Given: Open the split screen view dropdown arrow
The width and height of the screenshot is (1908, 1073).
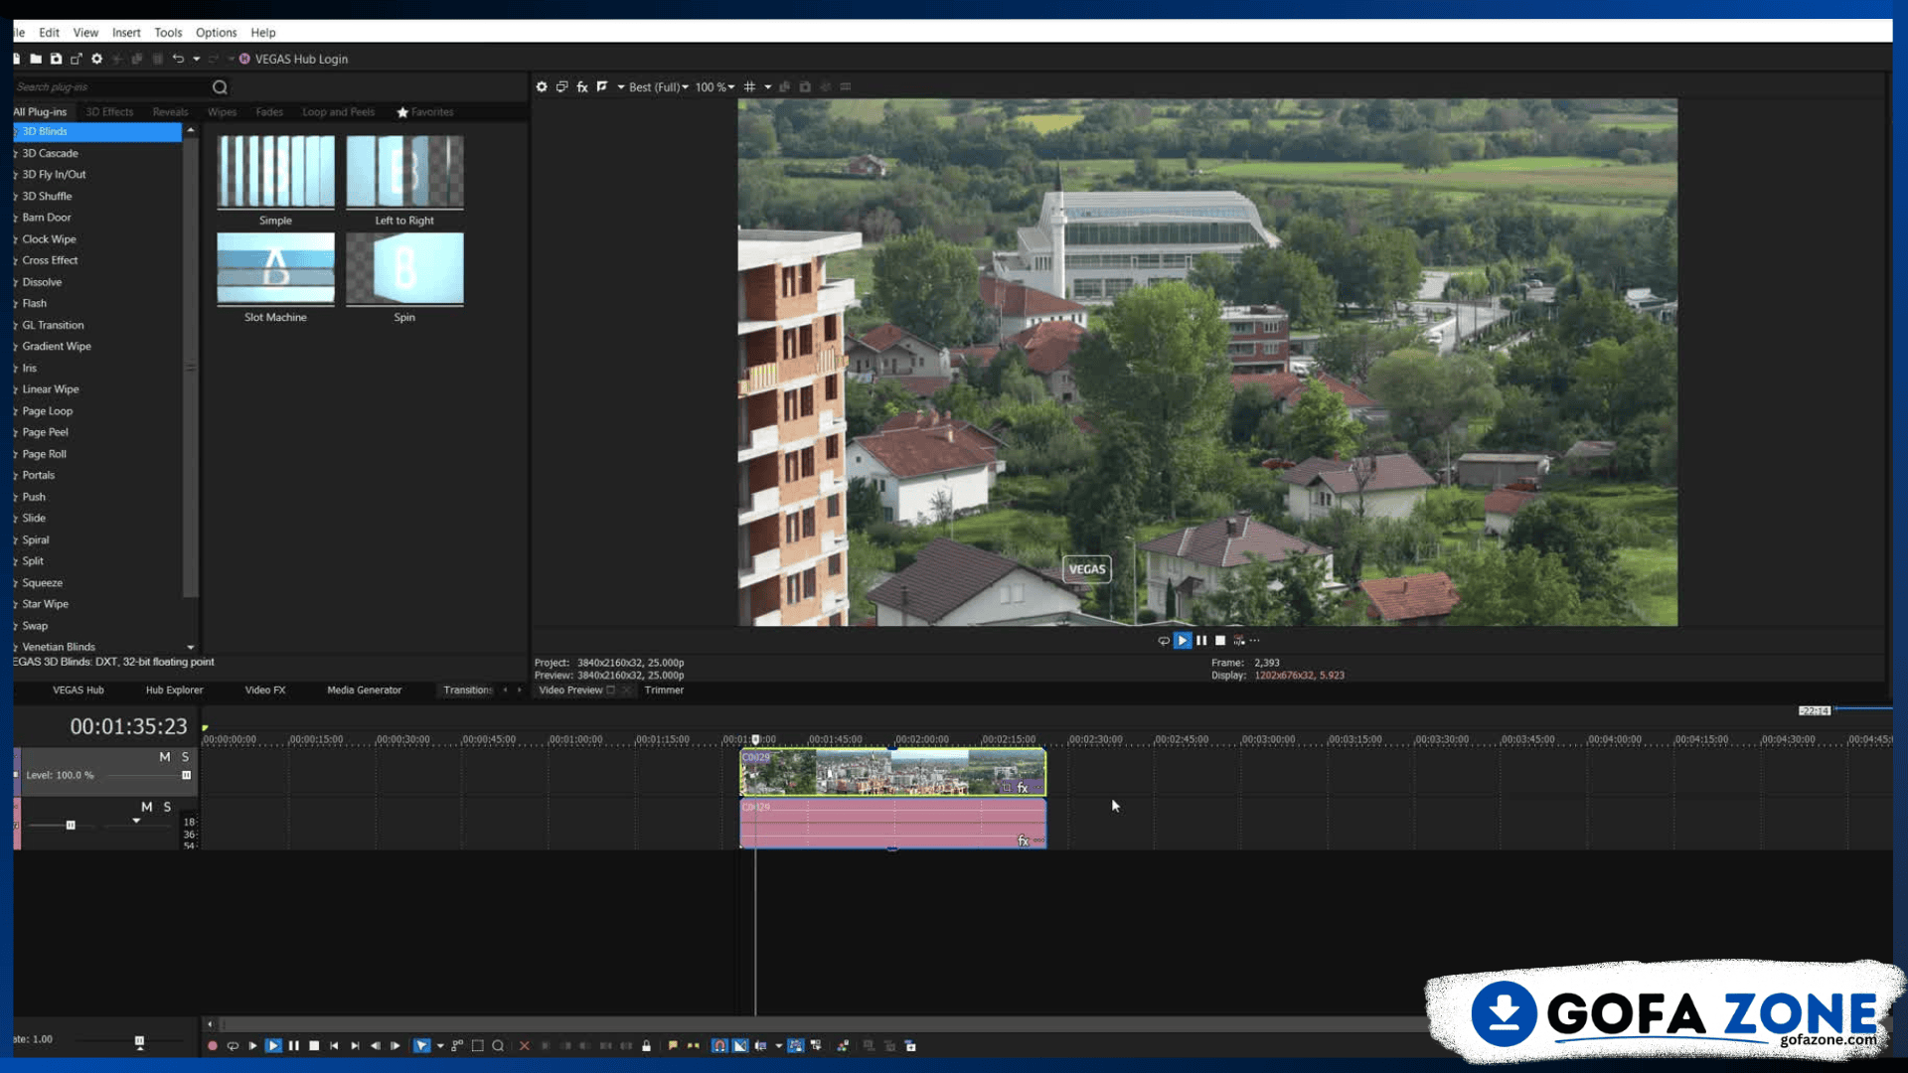Looking at the screenshot, I should pyautogui.click(x=621, y=87).
